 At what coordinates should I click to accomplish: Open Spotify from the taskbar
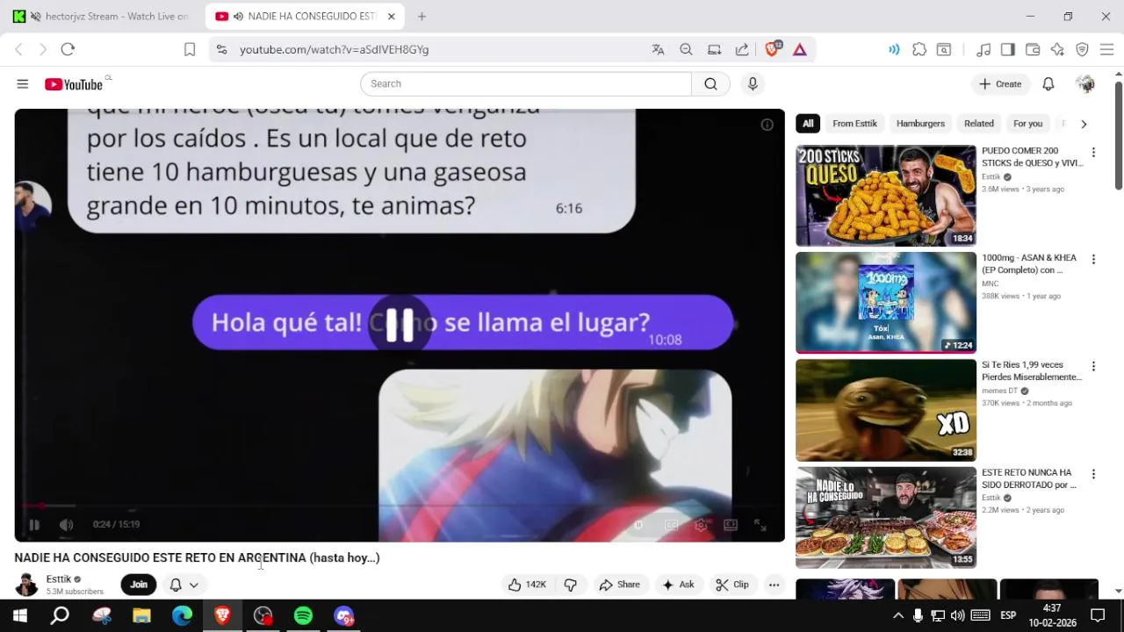click(x=303, y=615)
